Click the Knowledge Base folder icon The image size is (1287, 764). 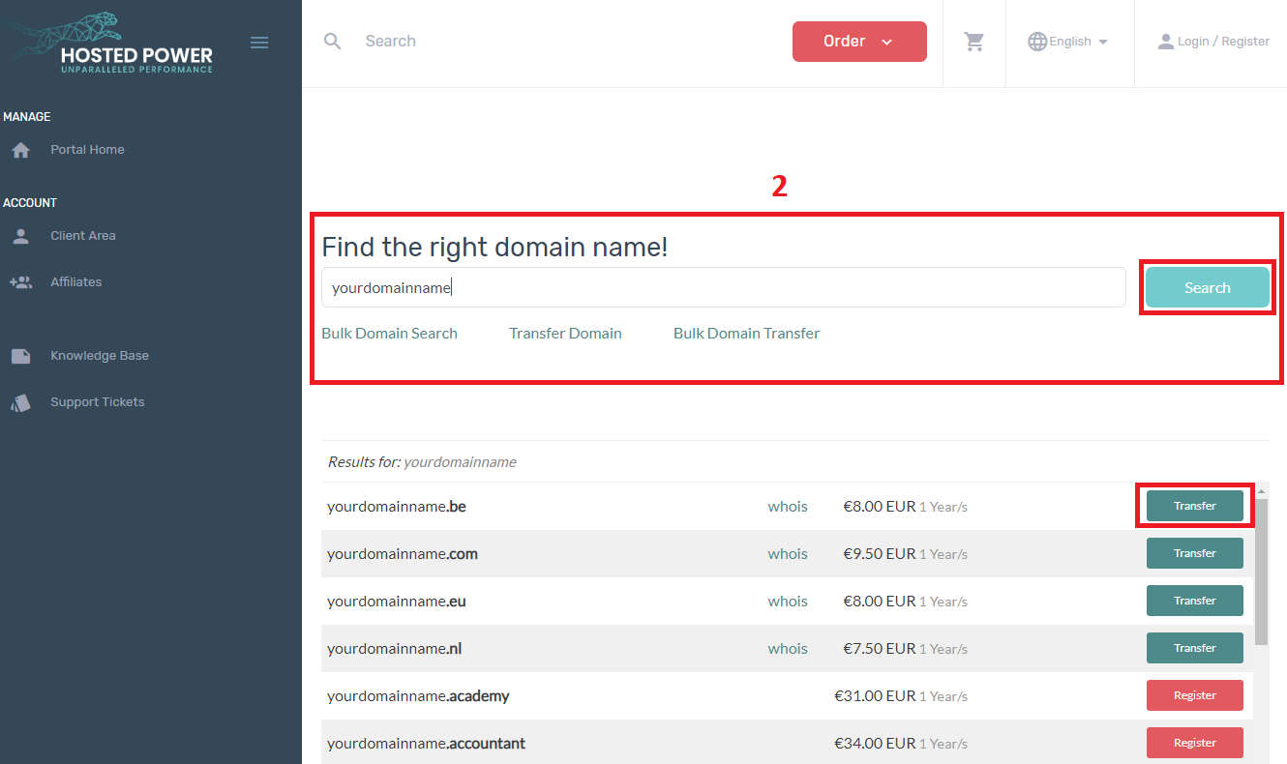coord(21,356)
